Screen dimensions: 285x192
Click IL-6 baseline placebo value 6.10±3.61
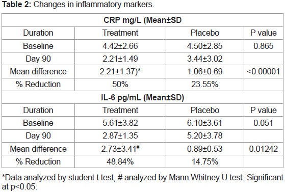click(204, 123)
